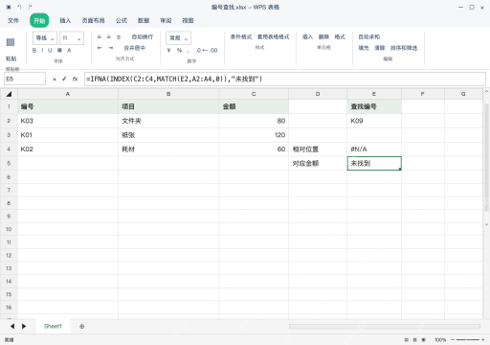
Task: Switch to the 视图 tab
Action: pyautogui.click(x=188, y=20)
